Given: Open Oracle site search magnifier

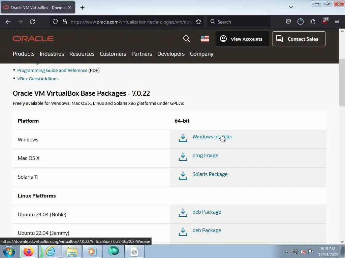Looking at the screenshot, I should click(186, 39).
